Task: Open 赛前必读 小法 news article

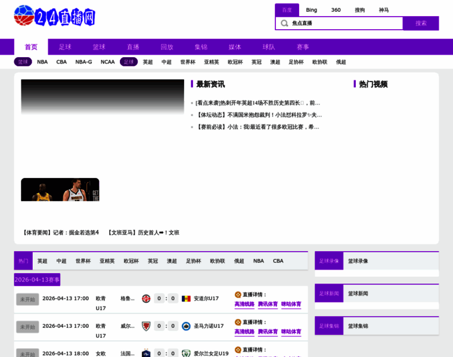Action: [258, 127]
